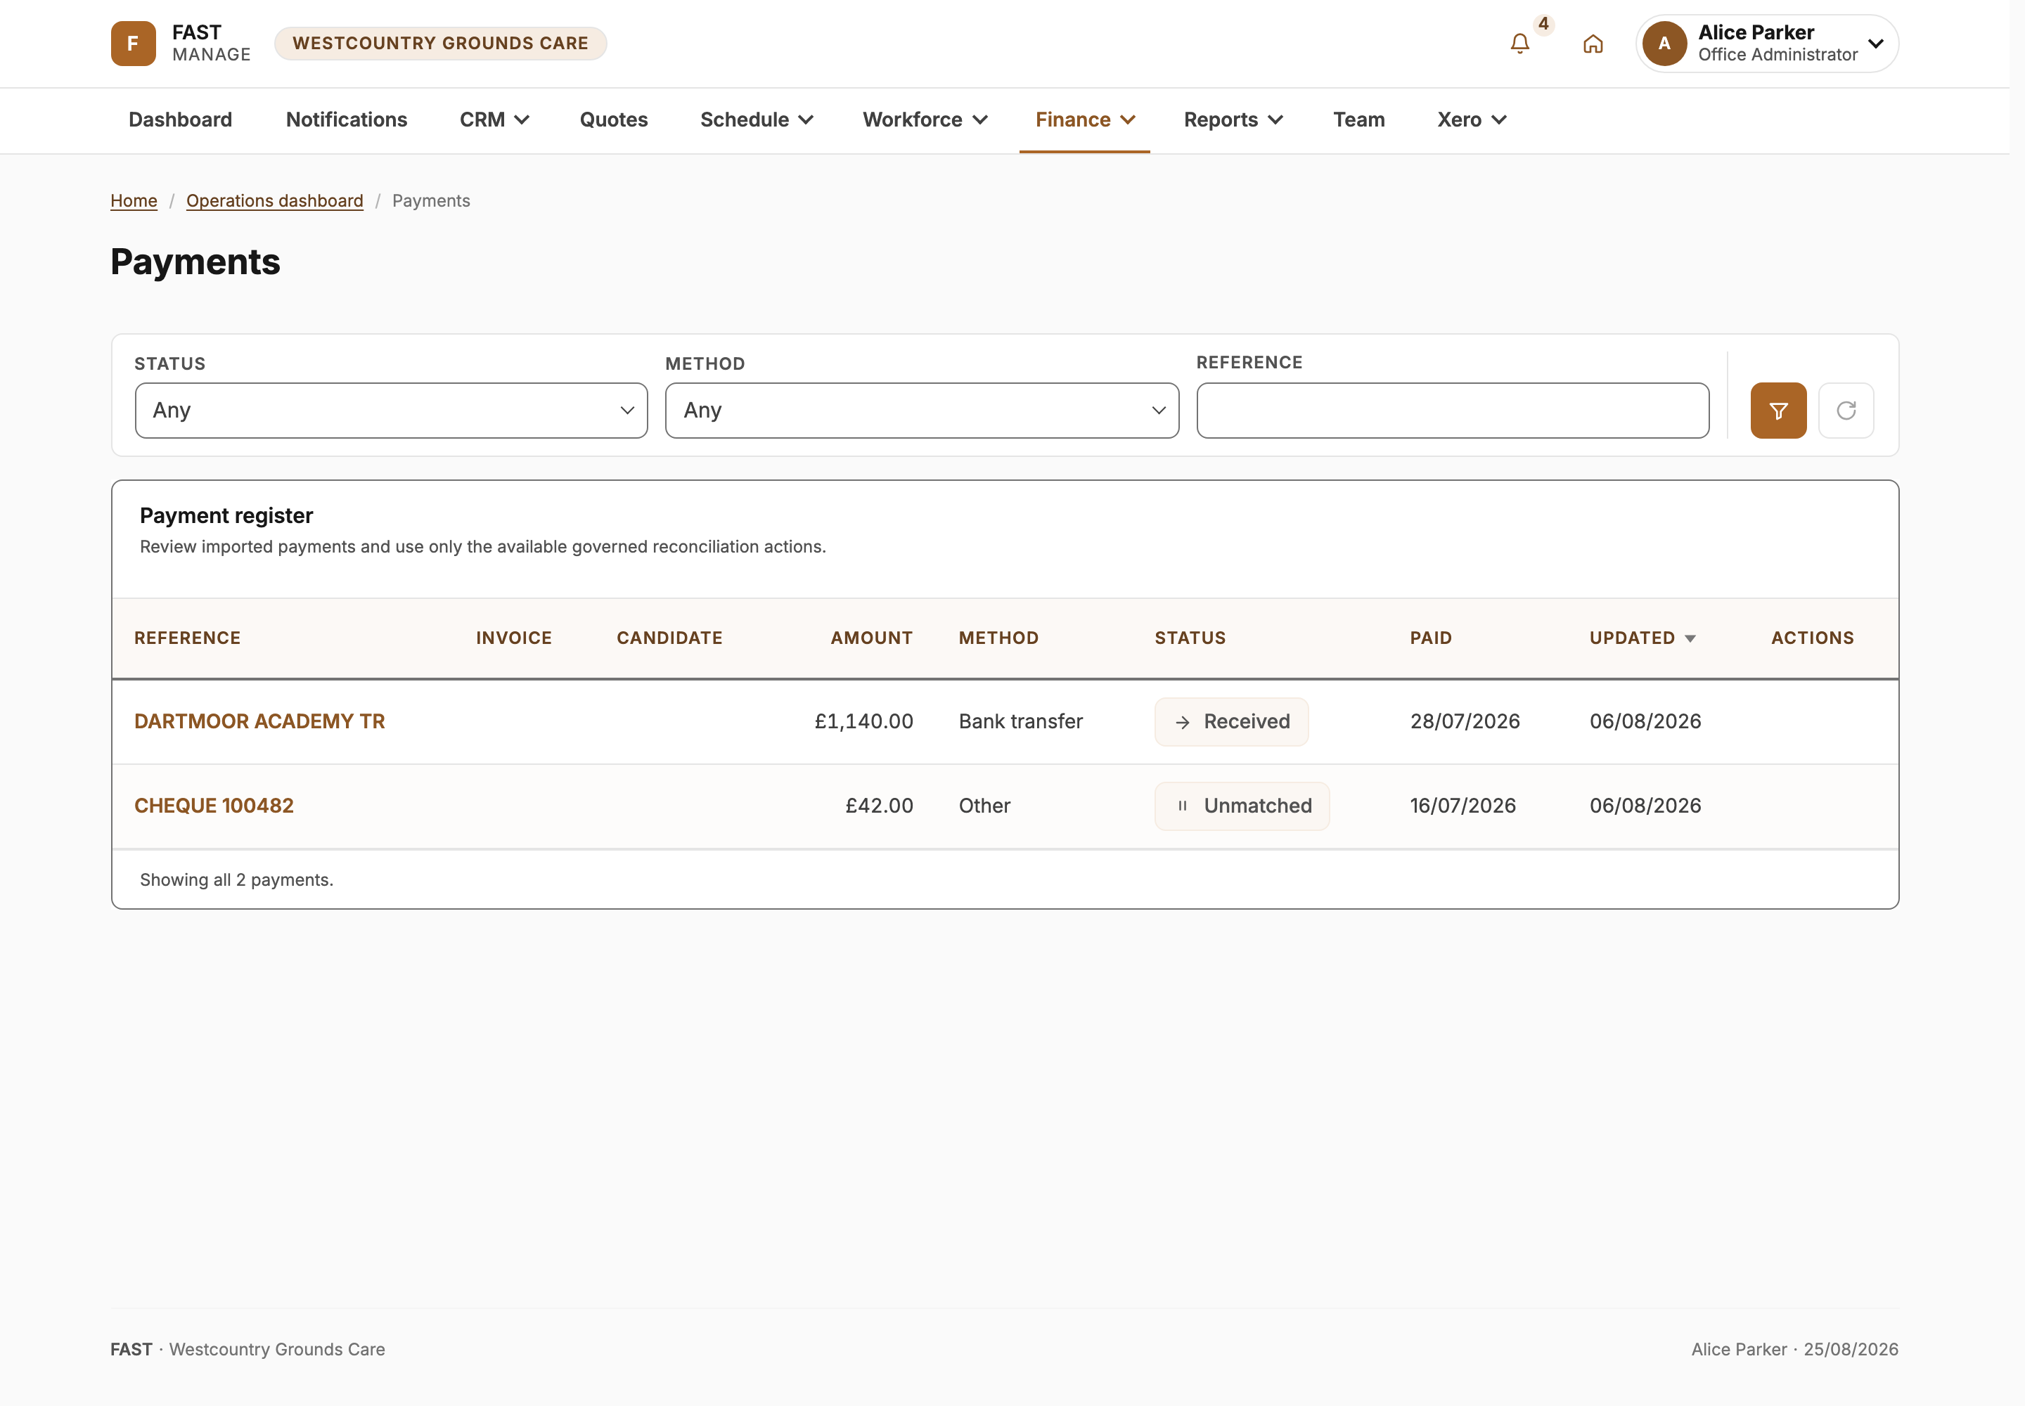Open the Finance menu
The width and height of the screenshot is (2025, 1406).
click(x=1084, y=120)
